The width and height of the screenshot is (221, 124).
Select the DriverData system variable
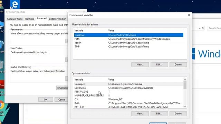(129, 88)
